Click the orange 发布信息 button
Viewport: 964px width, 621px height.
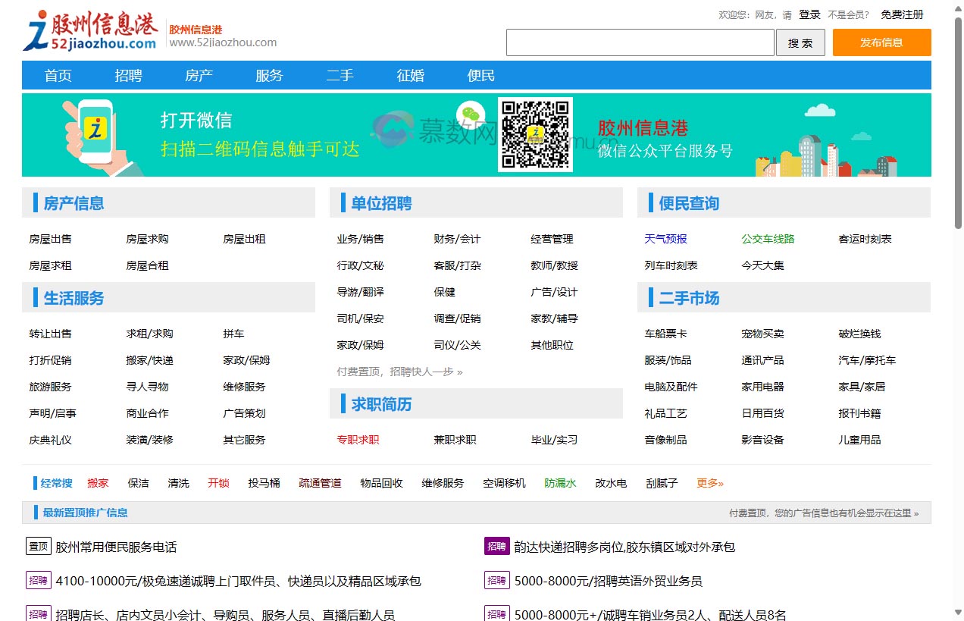click(x=881, y=43)
